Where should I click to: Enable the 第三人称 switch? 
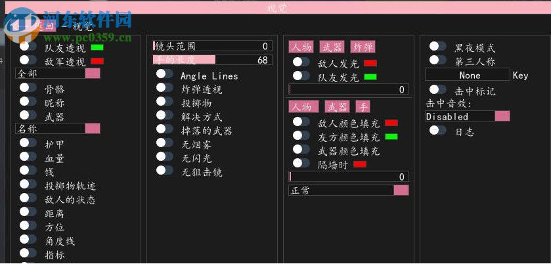438,60
